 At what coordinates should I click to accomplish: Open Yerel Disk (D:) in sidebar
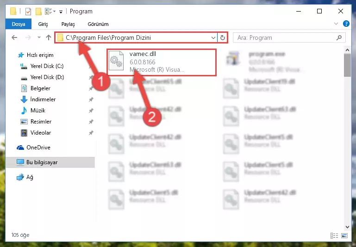[47, 77]
